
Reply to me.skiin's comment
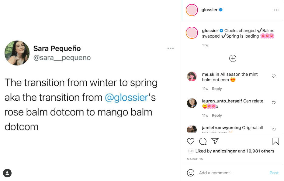pos(216,89)
